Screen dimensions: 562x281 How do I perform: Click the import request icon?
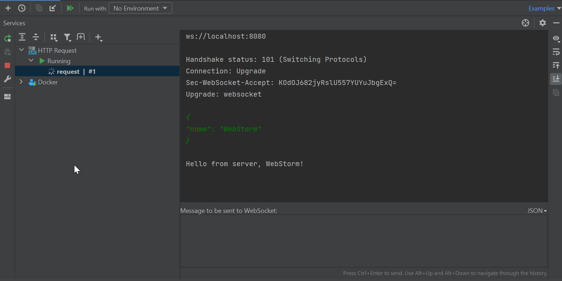point(53,8)
